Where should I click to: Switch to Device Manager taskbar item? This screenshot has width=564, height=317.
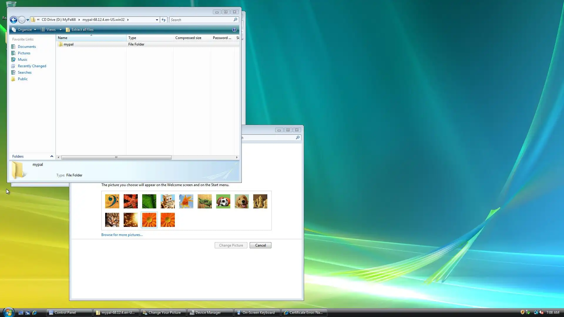pos(208,313)
